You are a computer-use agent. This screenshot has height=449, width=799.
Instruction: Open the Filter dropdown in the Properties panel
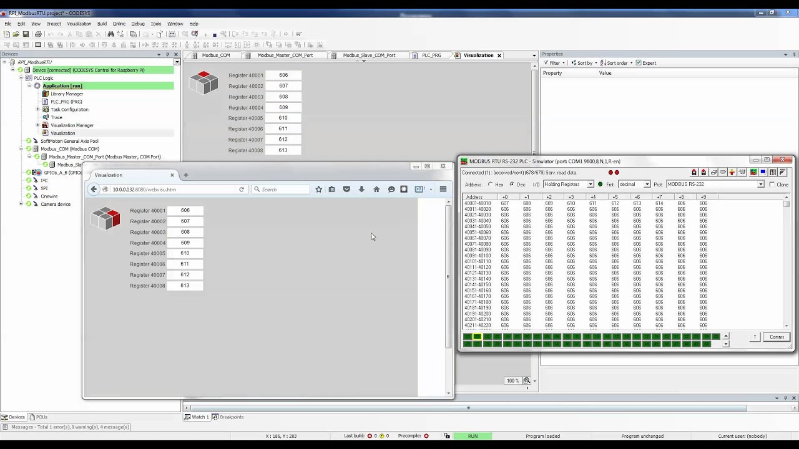pos(554,63)
